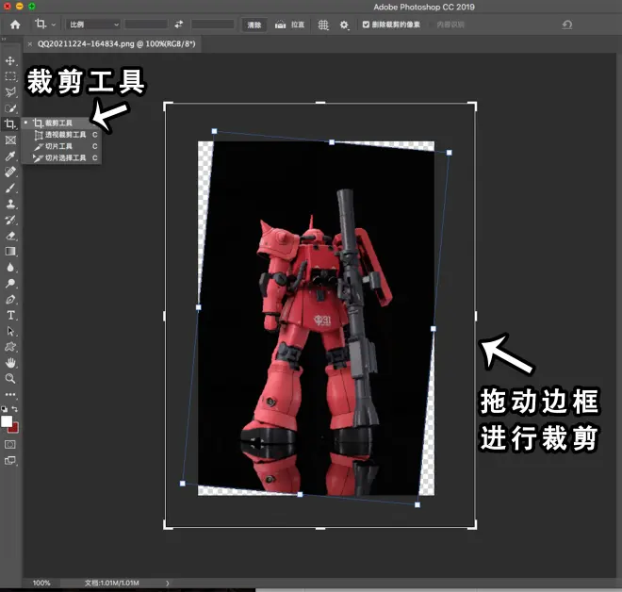Select the Pen tool
Image resolution: width=622 pixels, height=592 pixels.
tap(10, 299)
